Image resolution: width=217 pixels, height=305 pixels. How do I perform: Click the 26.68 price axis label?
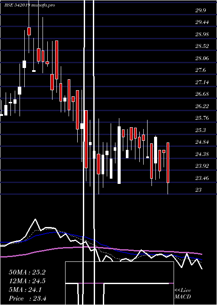tap(202, 94)
